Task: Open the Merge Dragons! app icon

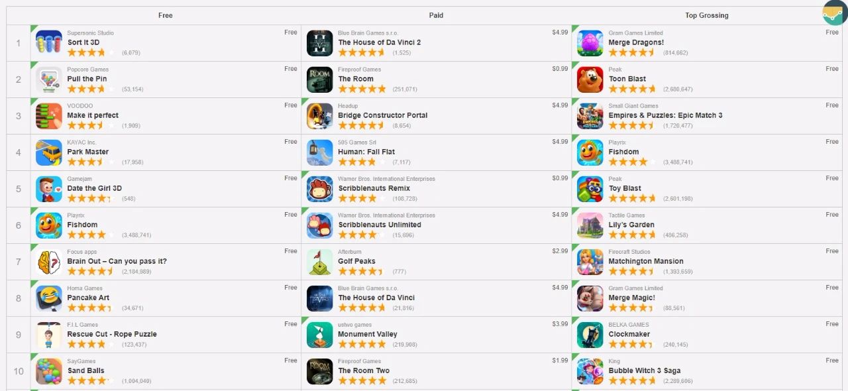Action: tap(590, 43)
